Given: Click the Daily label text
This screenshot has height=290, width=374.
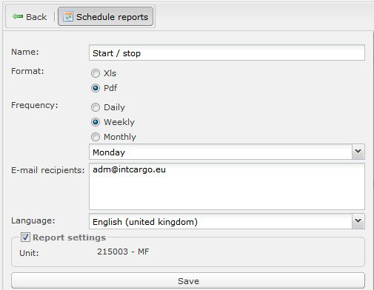Looking at the screenshot, I should pos(114,107).
